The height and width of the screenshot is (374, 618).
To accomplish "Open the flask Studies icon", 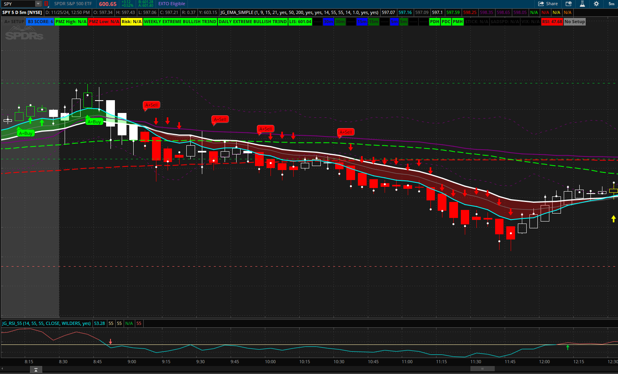I will 582,4.
